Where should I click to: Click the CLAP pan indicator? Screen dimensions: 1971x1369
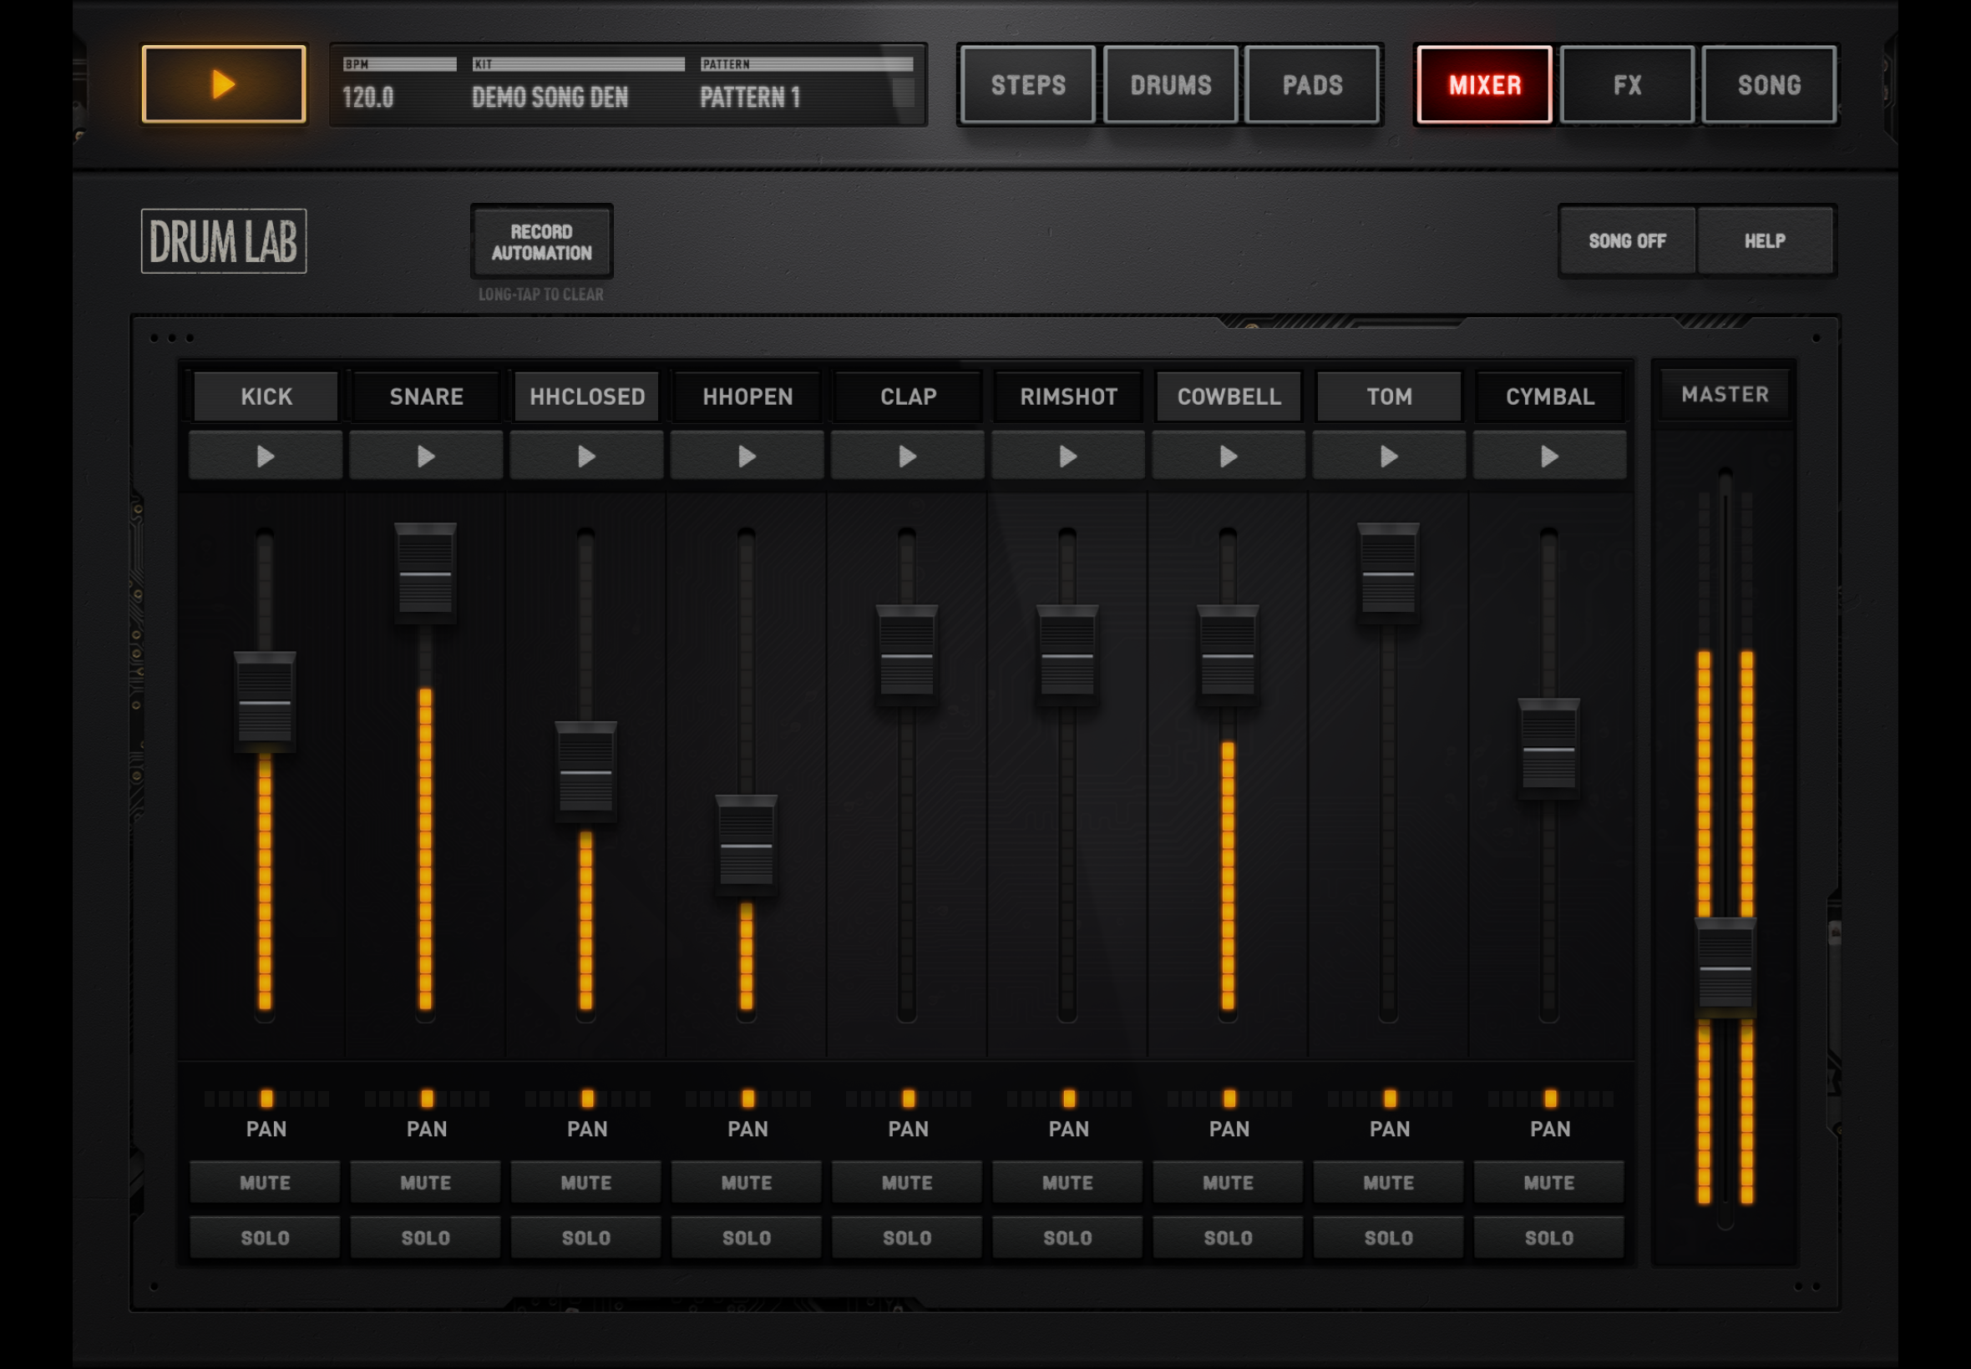click(x=908, y=1098)
